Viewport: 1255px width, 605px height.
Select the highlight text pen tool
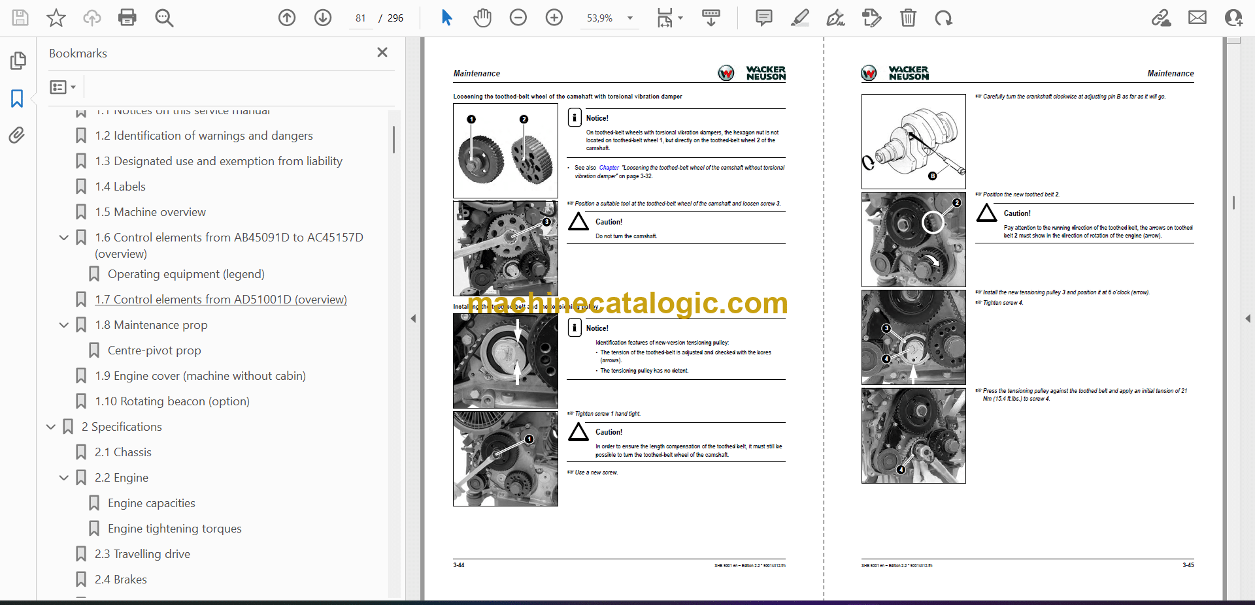pos(799,18)
